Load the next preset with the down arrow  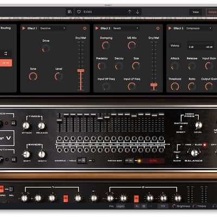(x=137, y=12)
